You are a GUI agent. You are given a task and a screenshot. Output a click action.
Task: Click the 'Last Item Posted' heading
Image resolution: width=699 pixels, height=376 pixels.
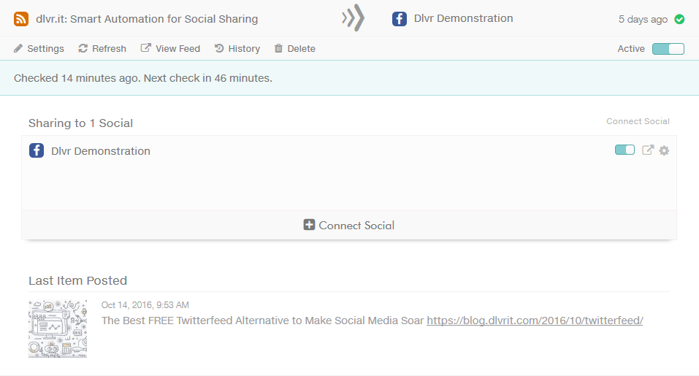click(x=78, y=280)
